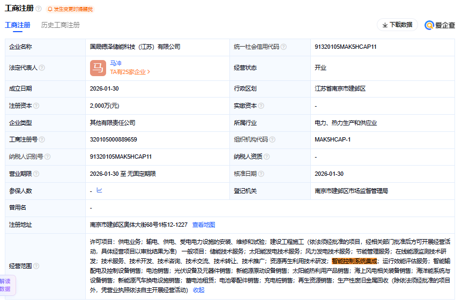Open the 查看地图 map link
Viewport: 462px width, 305px height.
click(204, 225)
